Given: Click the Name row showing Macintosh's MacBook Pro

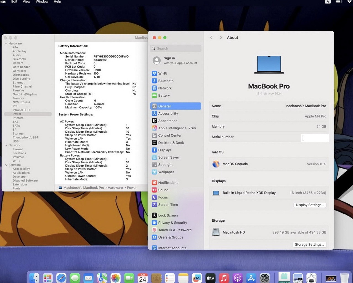Looking at the screenshot, I should (269, 106).
